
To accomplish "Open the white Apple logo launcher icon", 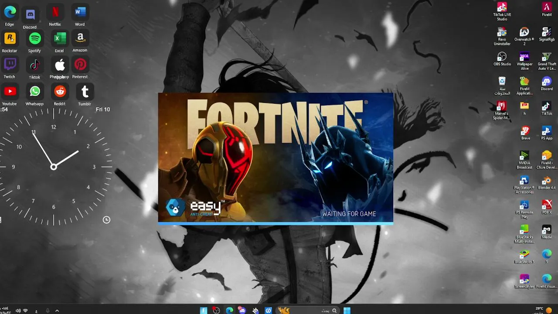I will (x=60, y=65).
